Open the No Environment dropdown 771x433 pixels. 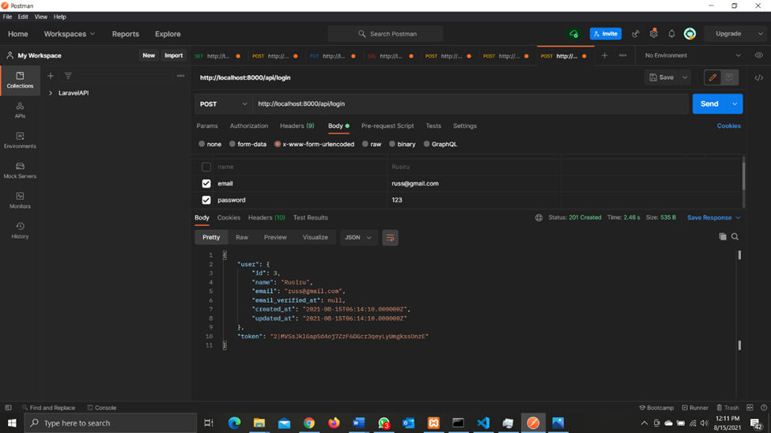pos(693,55)
